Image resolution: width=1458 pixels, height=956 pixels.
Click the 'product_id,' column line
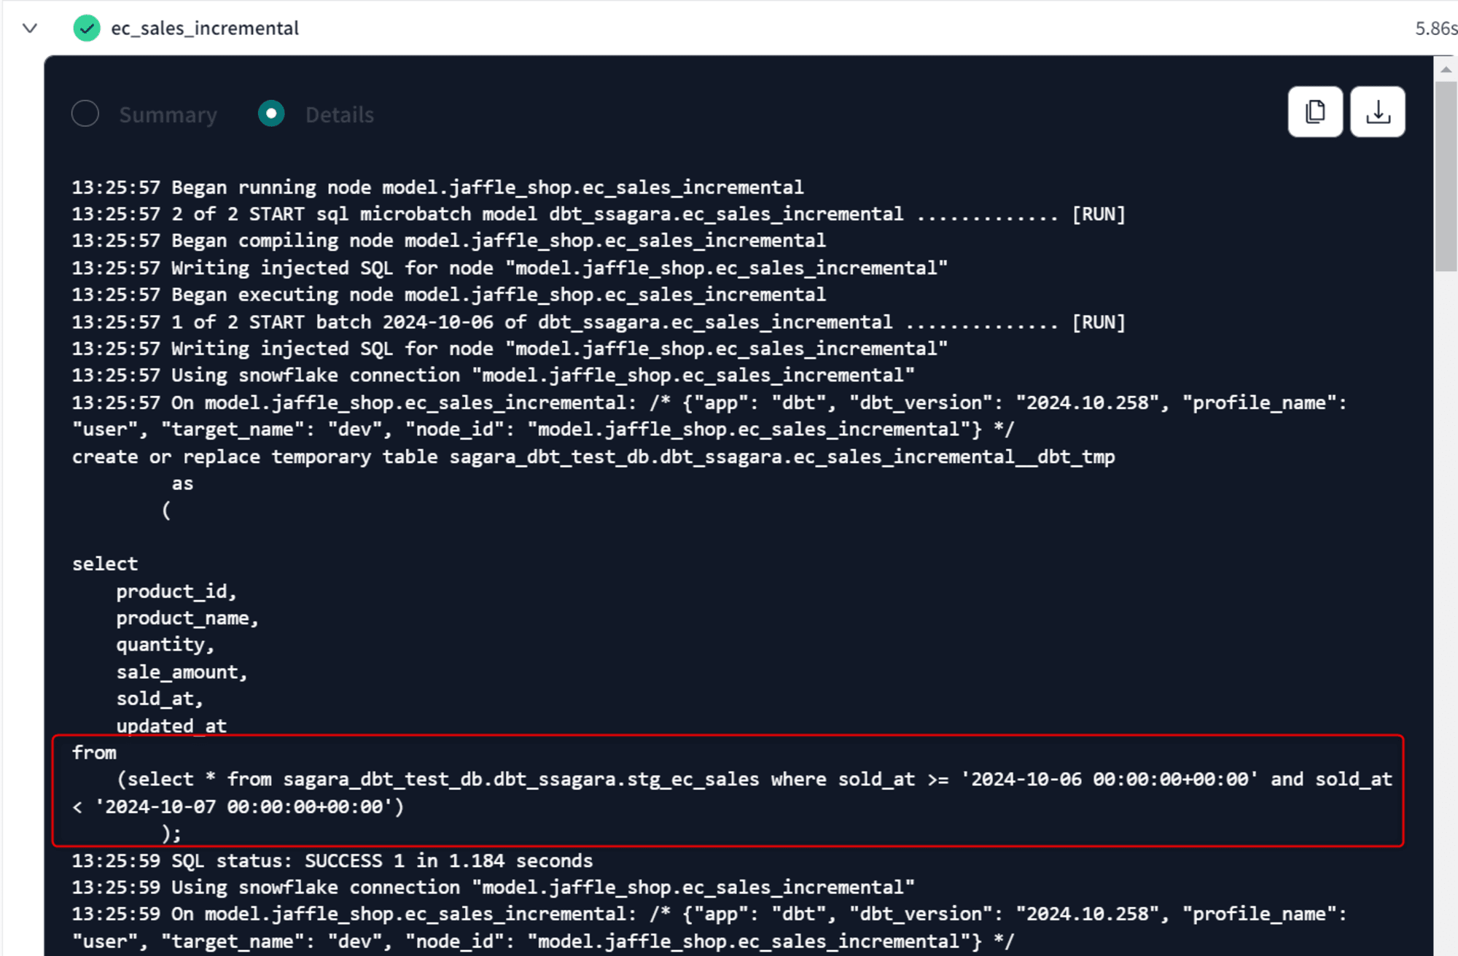click(x=176, y=591)
